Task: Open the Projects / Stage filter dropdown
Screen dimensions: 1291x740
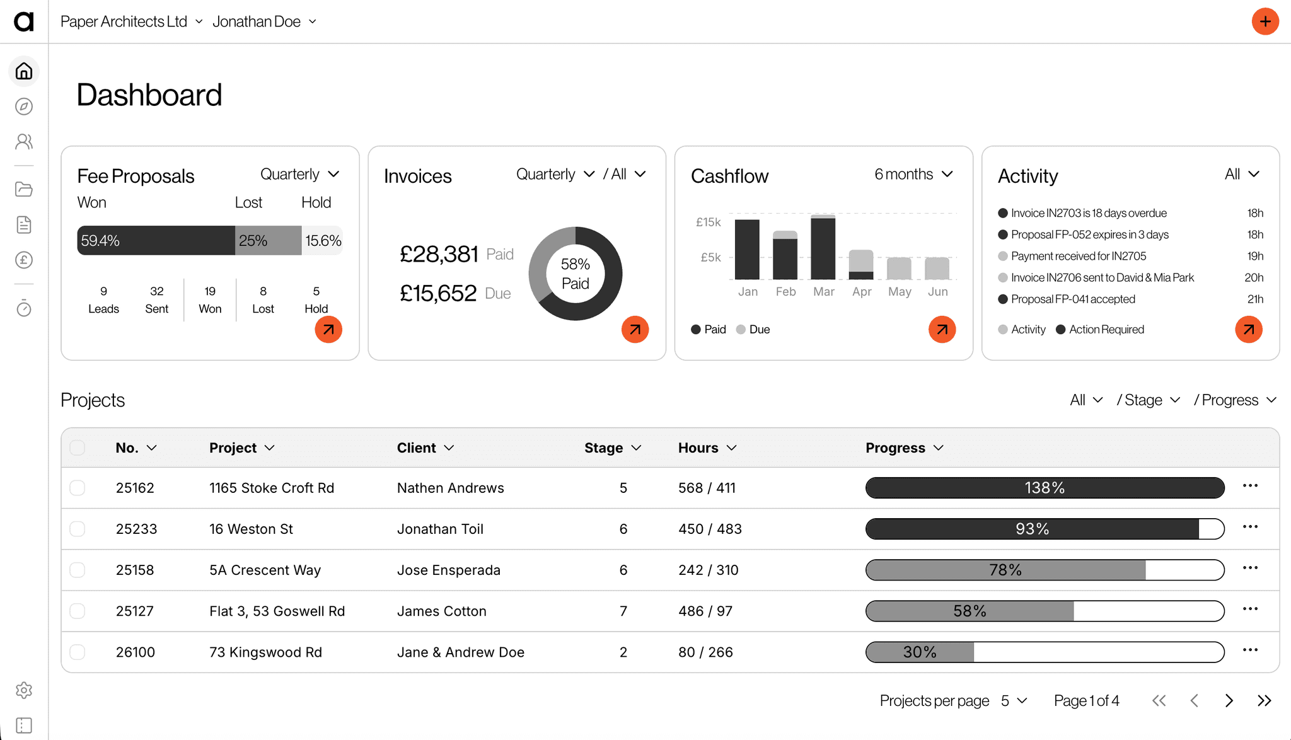Action: point(1149,400)
